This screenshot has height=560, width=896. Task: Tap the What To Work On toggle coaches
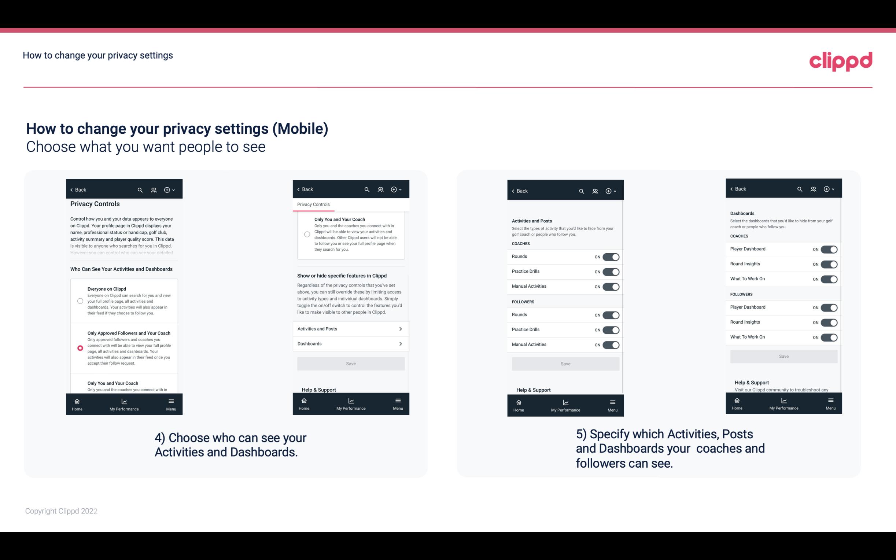pos(828,279)
